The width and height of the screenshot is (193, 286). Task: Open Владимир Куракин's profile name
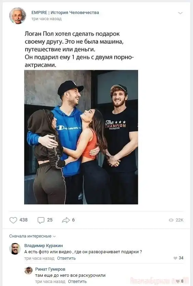[x=43, y=245]
